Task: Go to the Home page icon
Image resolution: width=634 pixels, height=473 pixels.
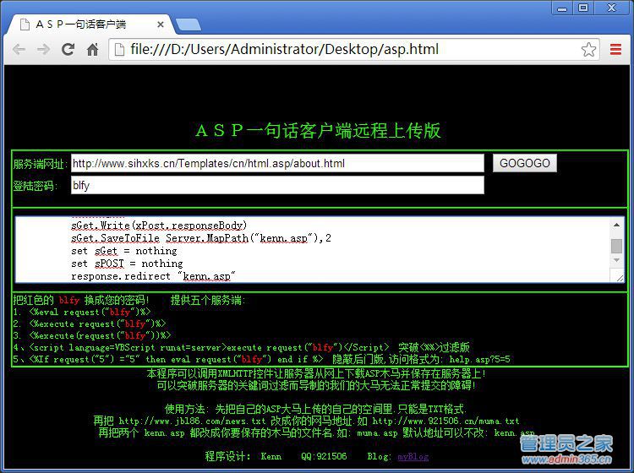Action: coord(93,49)
